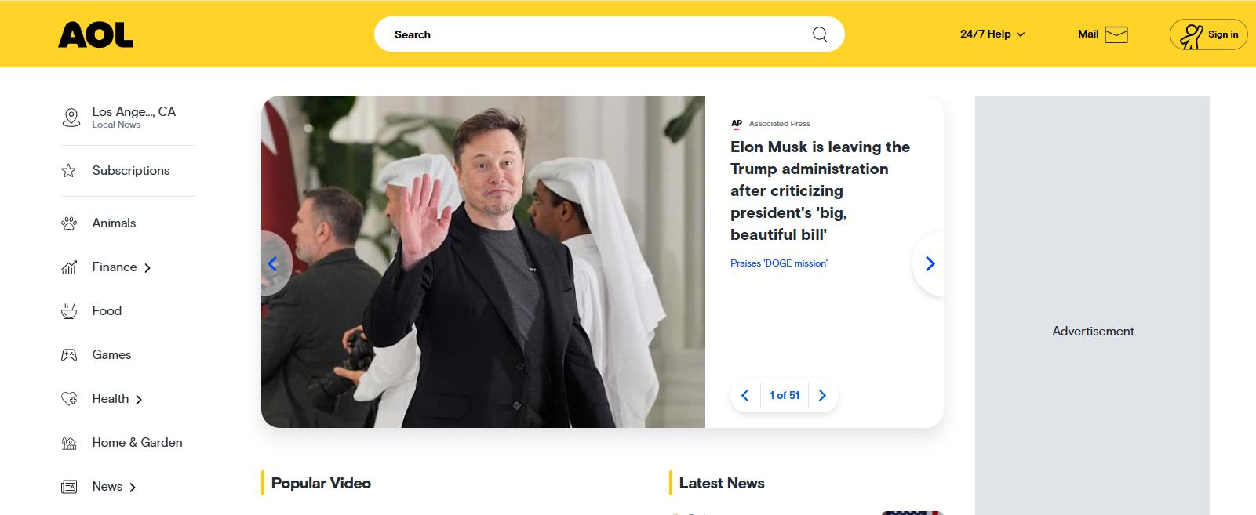Advance carousel with right edge arrow

(x=930, y=264)
